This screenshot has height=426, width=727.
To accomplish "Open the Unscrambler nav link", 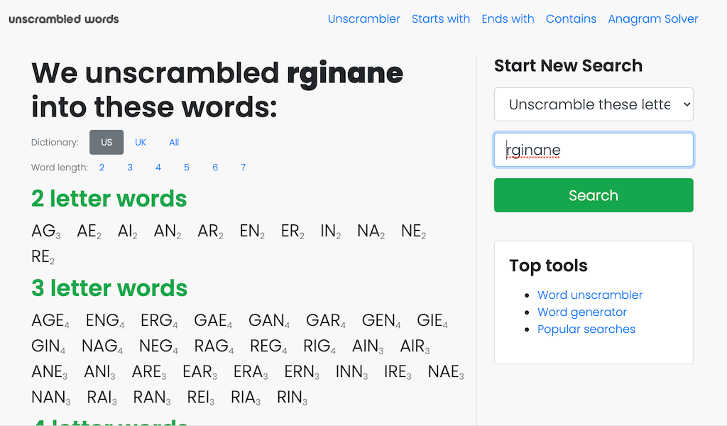I will (x=363, y=19).
